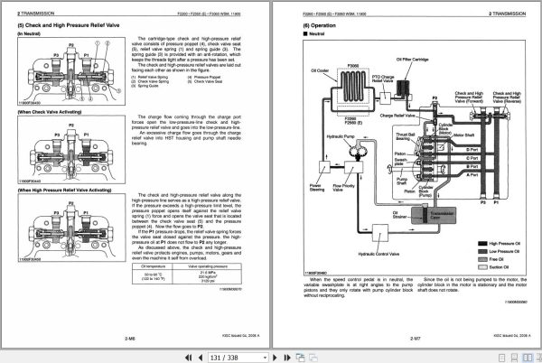Click the Neutral check valve diagram
Screen dimensions: 542x363
(71, 71)
